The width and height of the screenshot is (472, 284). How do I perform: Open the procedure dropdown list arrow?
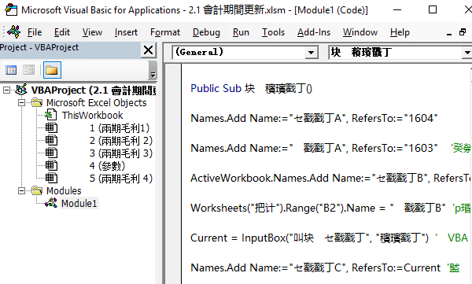[x=467, y=53]
